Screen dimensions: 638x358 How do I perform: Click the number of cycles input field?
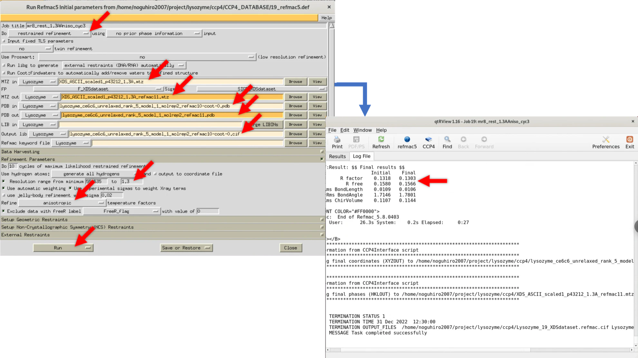[12, 166]
